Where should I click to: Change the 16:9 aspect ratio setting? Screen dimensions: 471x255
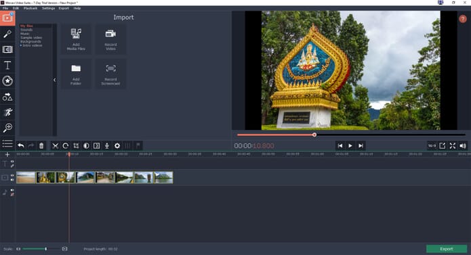click(x=432, y=146)
